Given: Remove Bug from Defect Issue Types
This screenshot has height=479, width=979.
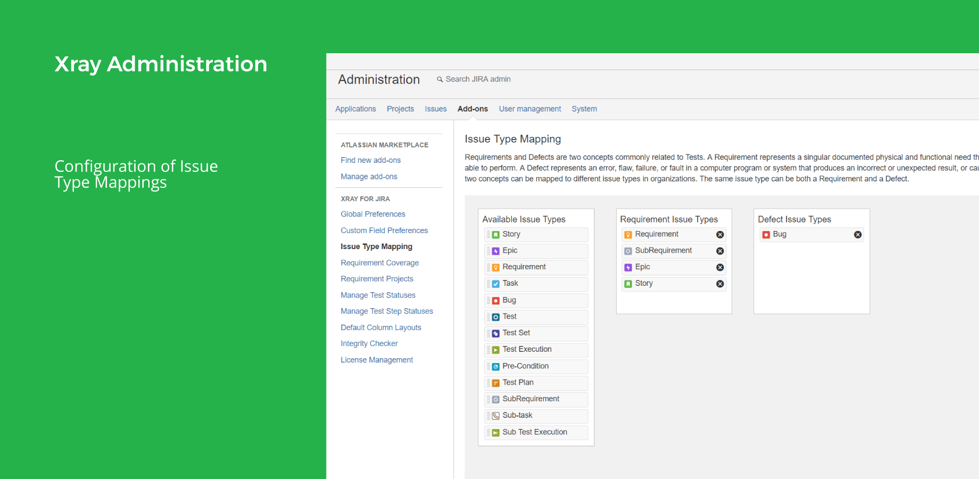Looking at the screenshot, I should pos(857,234).
